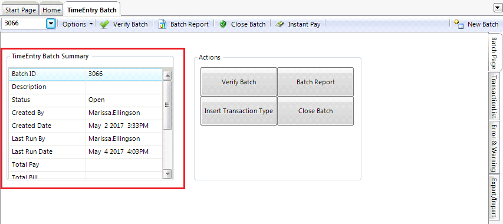Click Instant Pay text in the toolbar
Screen dimensions: 503x224
point(304,24)
